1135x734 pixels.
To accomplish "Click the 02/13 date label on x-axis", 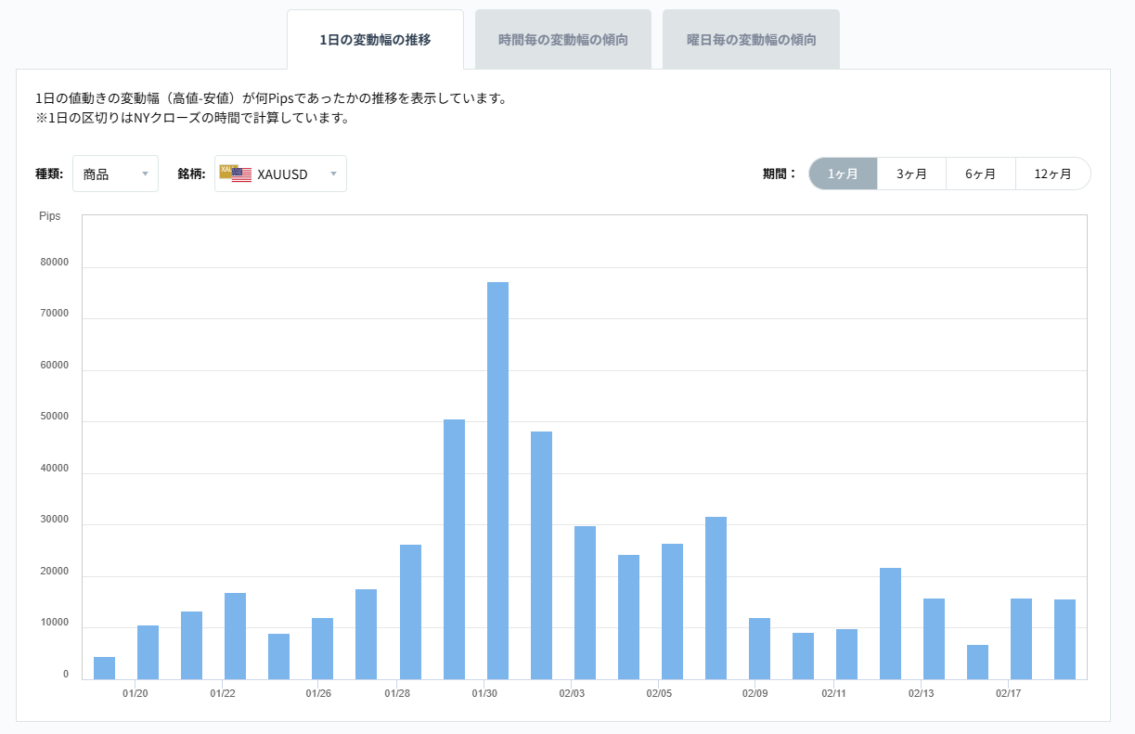I will [x=922, y=693].
